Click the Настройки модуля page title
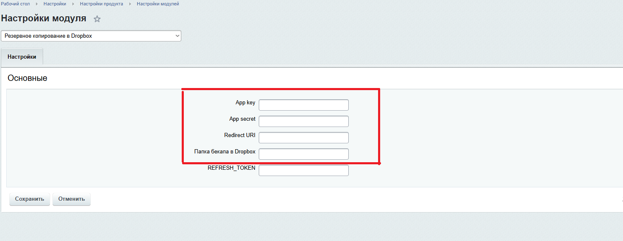The width and height of the screenshot is (623, 241). 44,18
